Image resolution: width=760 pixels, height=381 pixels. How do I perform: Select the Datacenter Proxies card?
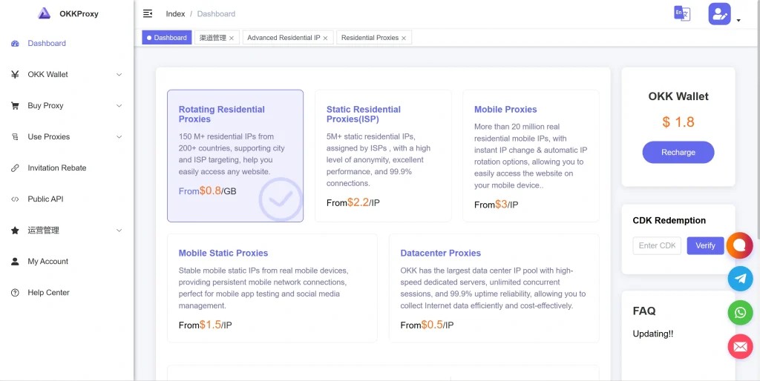(x=494, y=288)
